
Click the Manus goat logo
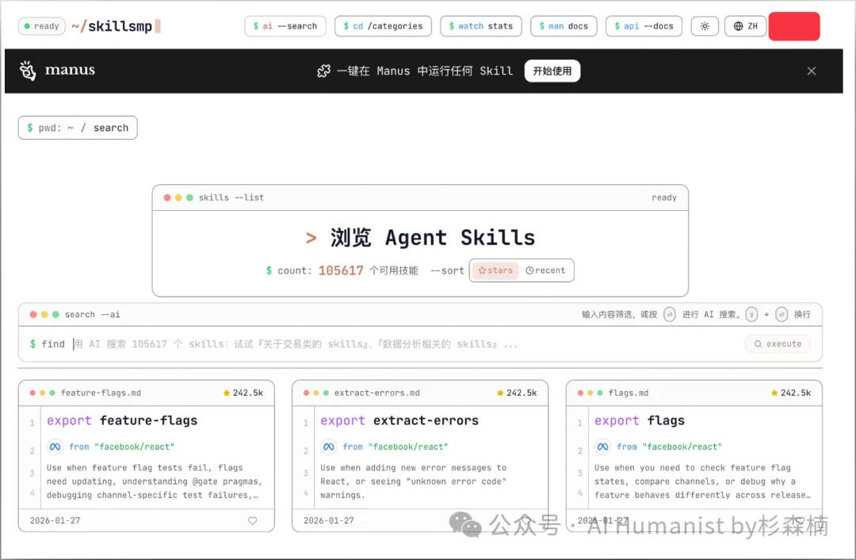tap(27, 70)
